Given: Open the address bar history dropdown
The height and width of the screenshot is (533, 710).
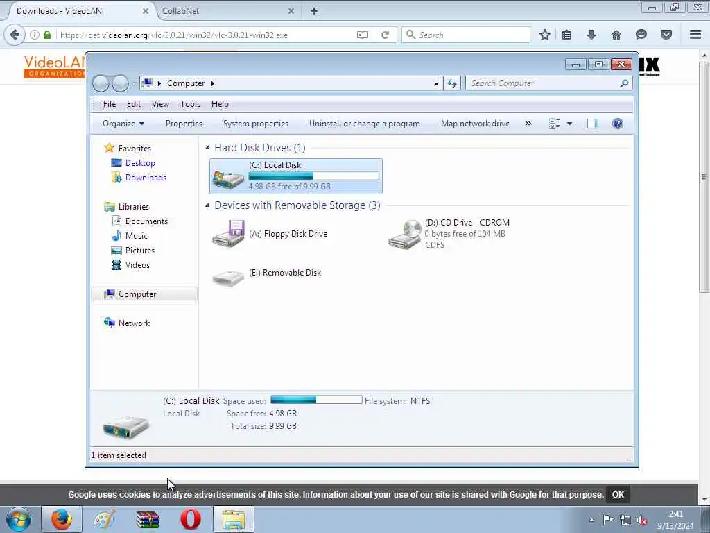Looking at the screenshot, I should tap(436, 83).
